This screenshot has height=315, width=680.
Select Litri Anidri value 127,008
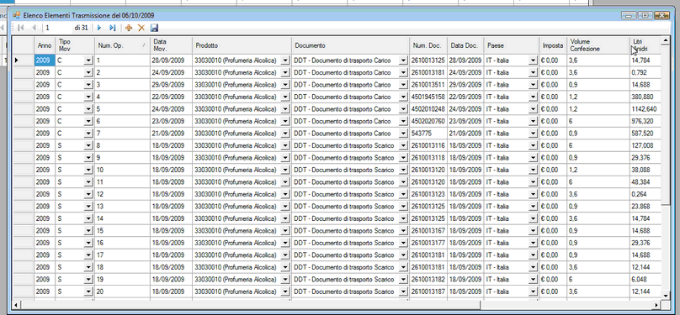pos(645,145)
